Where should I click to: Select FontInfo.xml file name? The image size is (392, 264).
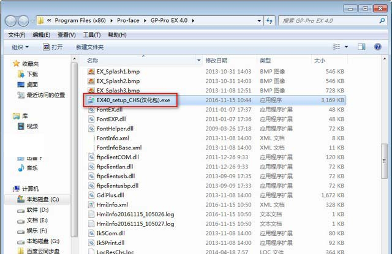[113, 138]
